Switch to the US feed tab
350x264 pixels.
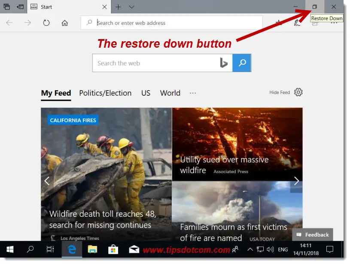coord(146,93)
